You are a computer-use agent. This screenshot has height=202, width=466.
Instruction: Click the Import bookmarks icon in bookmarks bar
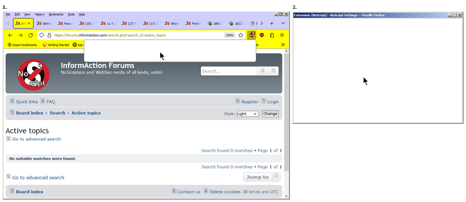[x=9, y=45]
